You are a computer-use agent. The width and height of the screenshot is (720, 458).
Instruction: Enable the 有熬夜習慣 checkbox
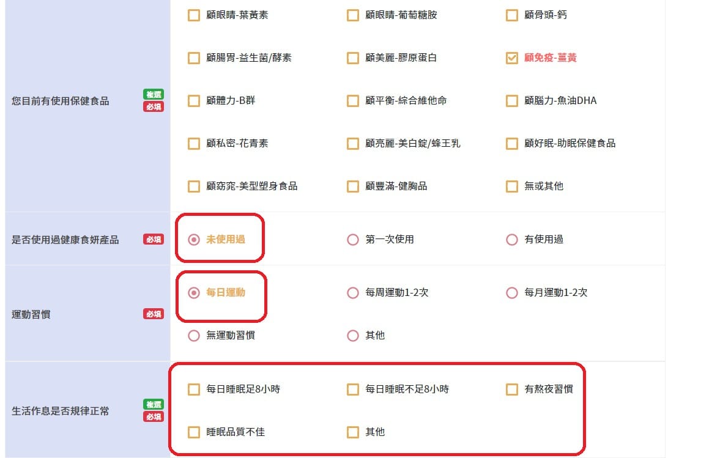click(x=512, y=389)
